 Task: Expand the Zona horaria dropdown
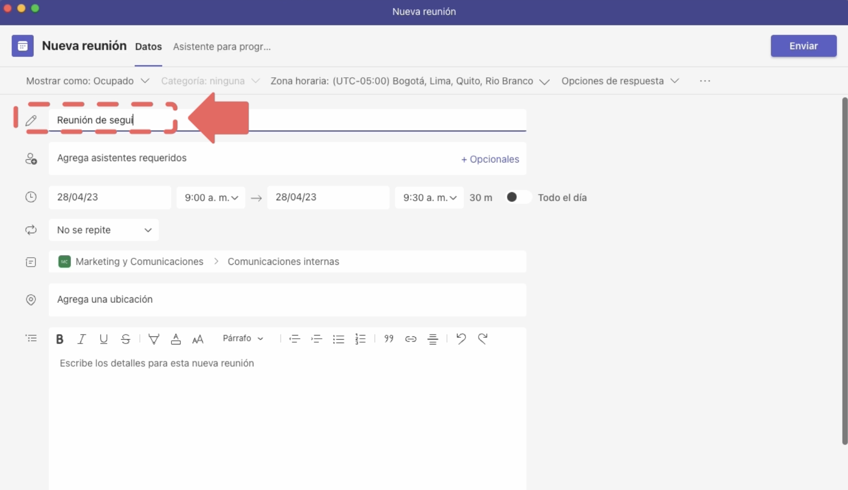point(410,81)
